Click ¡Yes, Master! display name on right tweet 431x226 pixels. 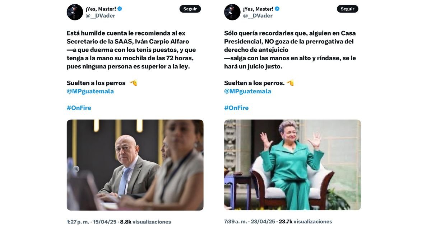(x=258, y=9)
